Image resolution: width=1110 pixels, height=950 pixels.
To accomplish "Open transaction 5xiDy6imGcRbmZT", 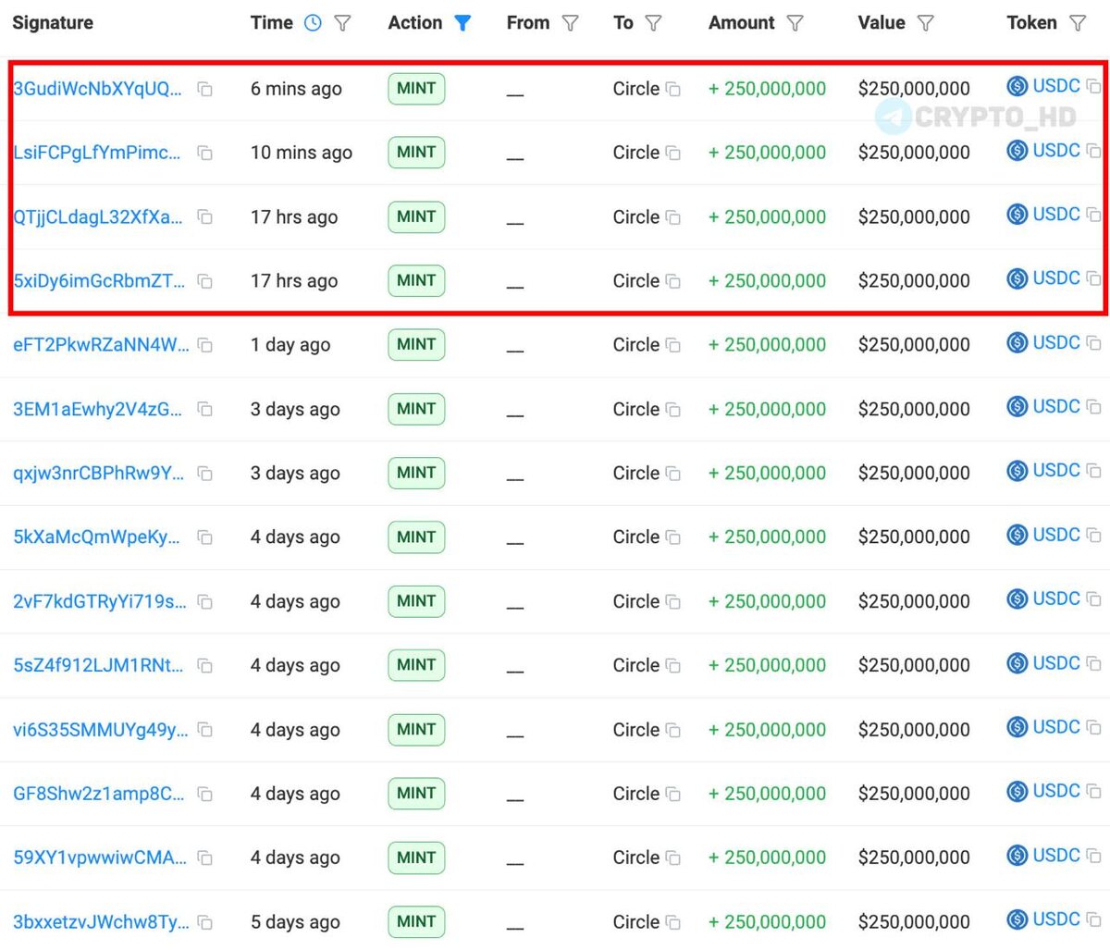I will pyautogui.click(x=99, y=281).
